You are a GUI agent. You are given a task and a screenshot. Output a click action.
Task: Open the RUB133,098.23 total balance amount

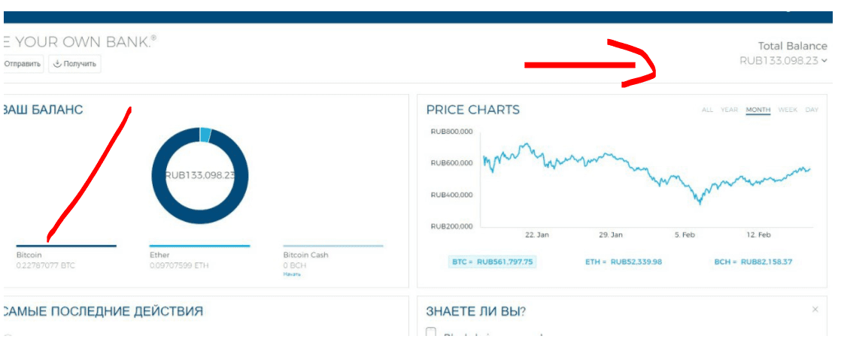(779, 61)
